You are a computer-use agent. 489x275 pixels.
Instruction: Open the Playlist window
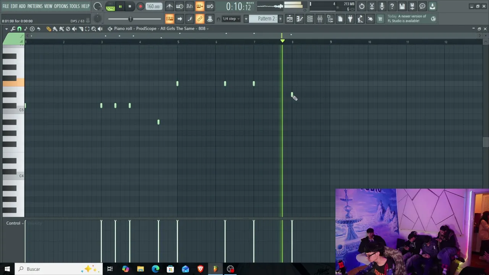point(290,19)
